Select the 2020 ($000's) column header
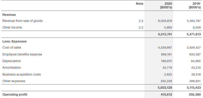Screen dimensions: 203x98 (x=166, y=6)
